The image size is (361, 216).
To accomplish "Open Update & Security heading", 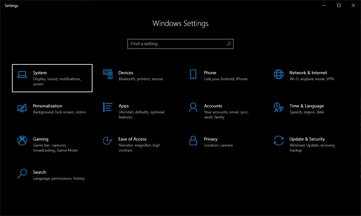I will (307, 139).
